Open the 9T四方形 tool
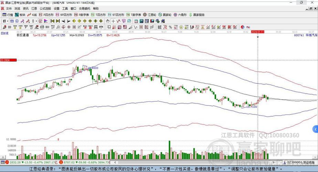This screenshot has width=318, height=172. [116, 15]
